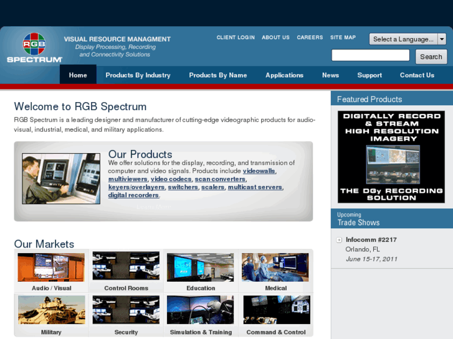Image resolution: width=453 pixels, height=339 pixels.
Task: Click the Featured Products heading
Action: 370,100
